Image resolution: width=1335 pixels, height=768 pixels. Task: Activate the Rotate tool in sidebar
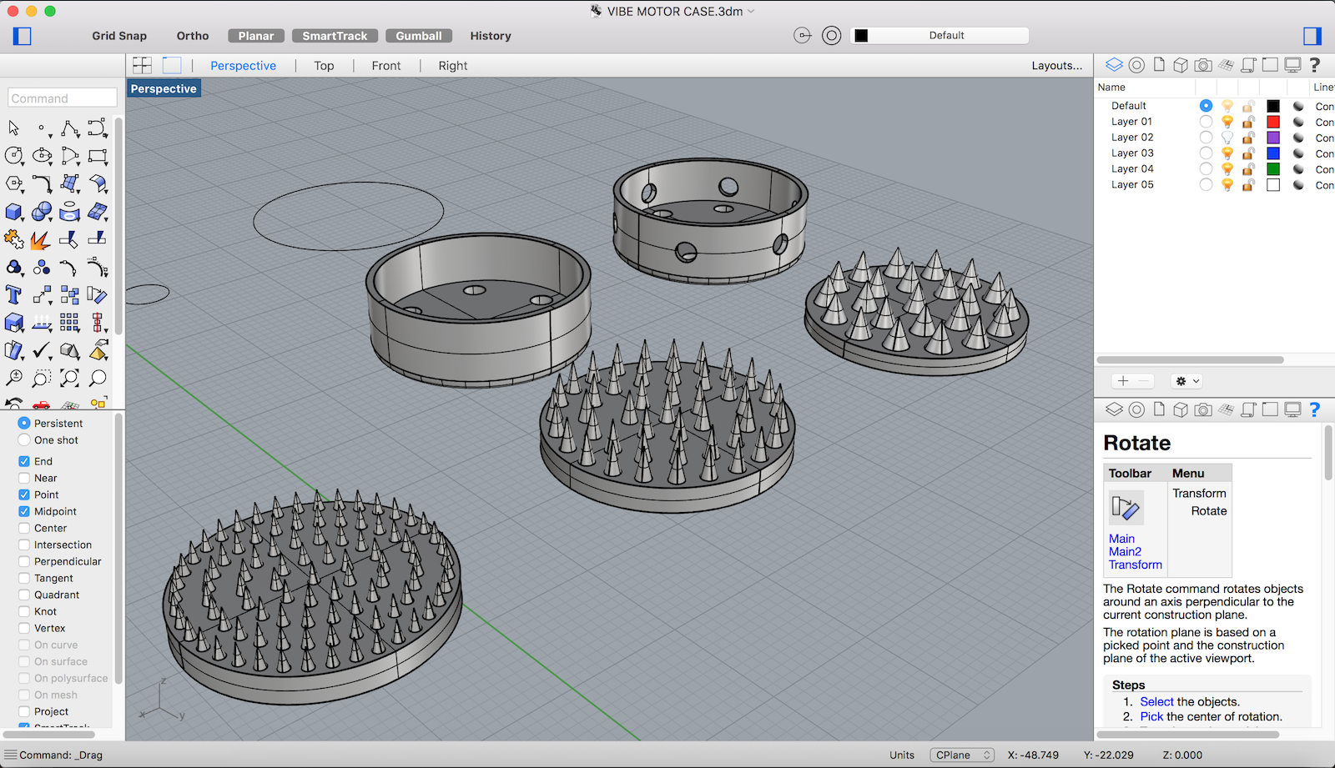pyautogui.click(x=98, y=294)
